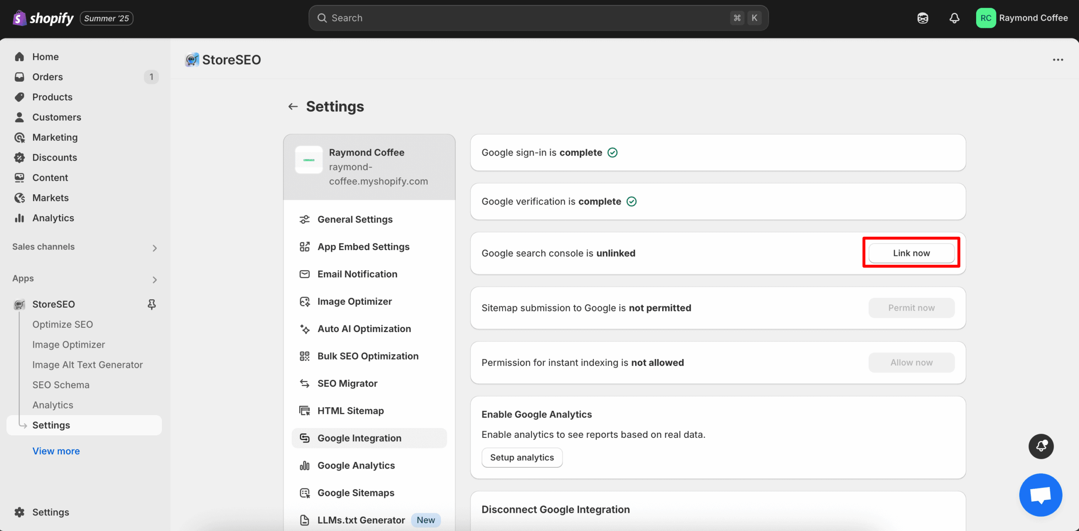Click the View more link
This screenshot has width=1079, height=531.
coord(56,451)
